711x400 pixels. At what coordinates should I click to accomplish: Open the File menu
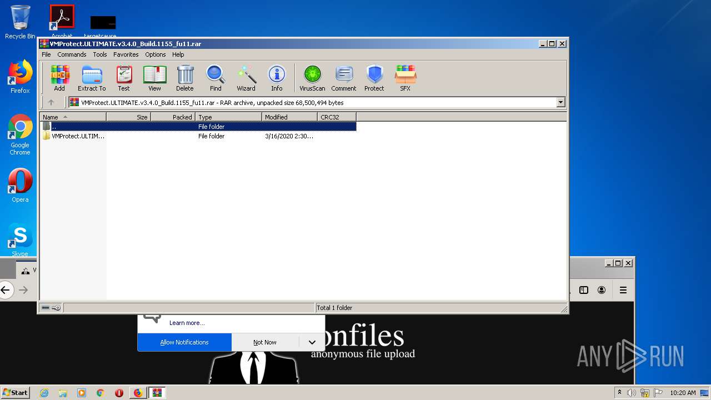pyautogui.click(x=46, y=54)
